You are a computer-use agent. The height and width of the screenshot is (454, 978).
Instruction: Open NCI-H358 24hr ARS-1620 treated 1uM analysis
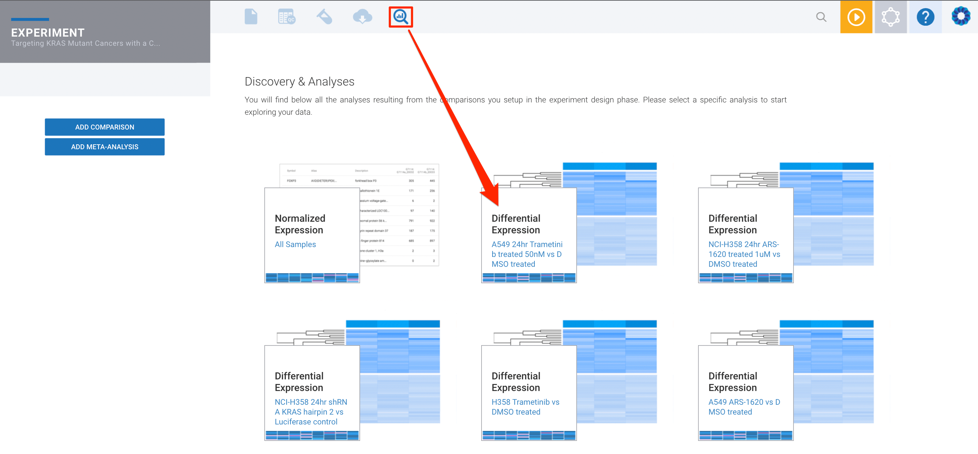(744, 254)
